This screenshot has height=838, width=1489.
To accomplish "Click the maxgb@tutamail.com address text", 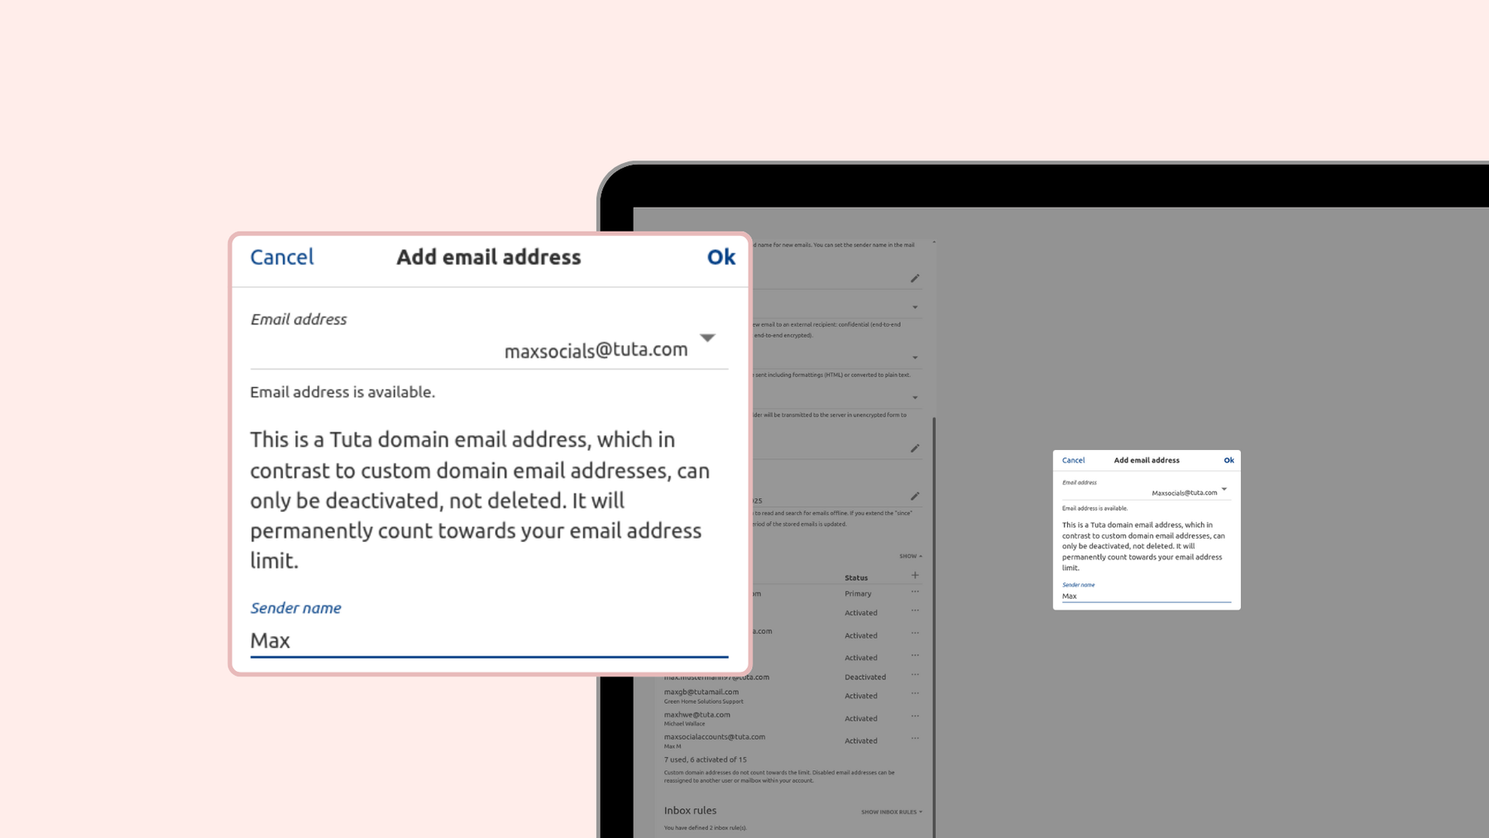I will pyautogui.click(x=701, y=692).
